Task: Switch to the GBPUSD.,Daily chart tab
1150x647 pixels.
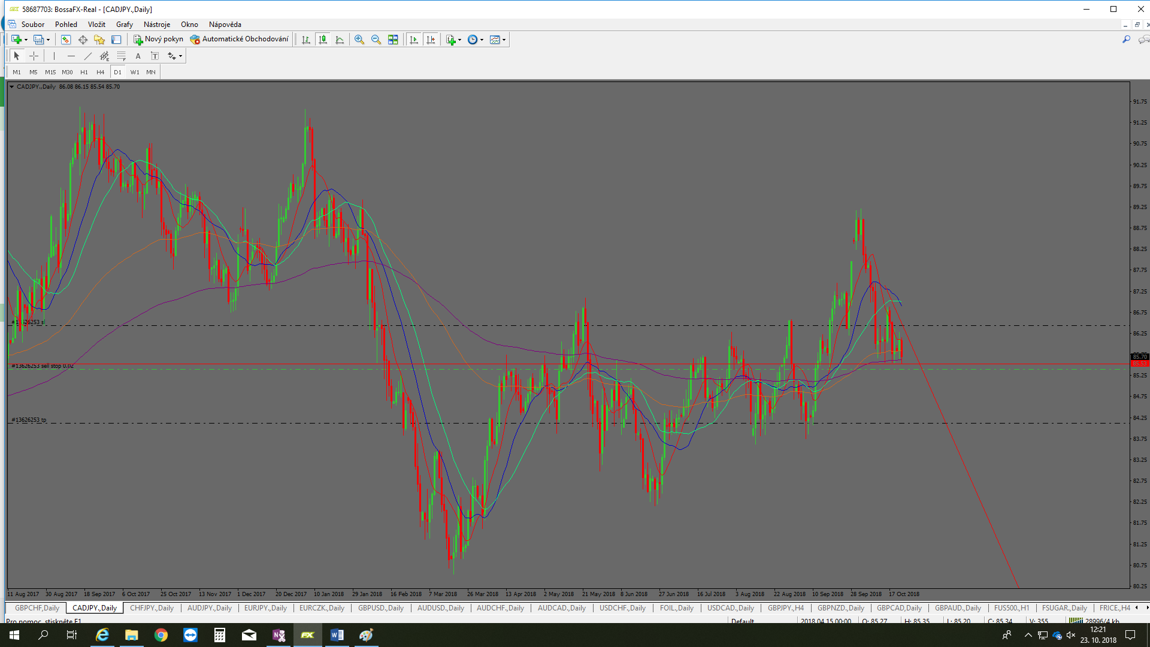Action: (x=380, y=607)
